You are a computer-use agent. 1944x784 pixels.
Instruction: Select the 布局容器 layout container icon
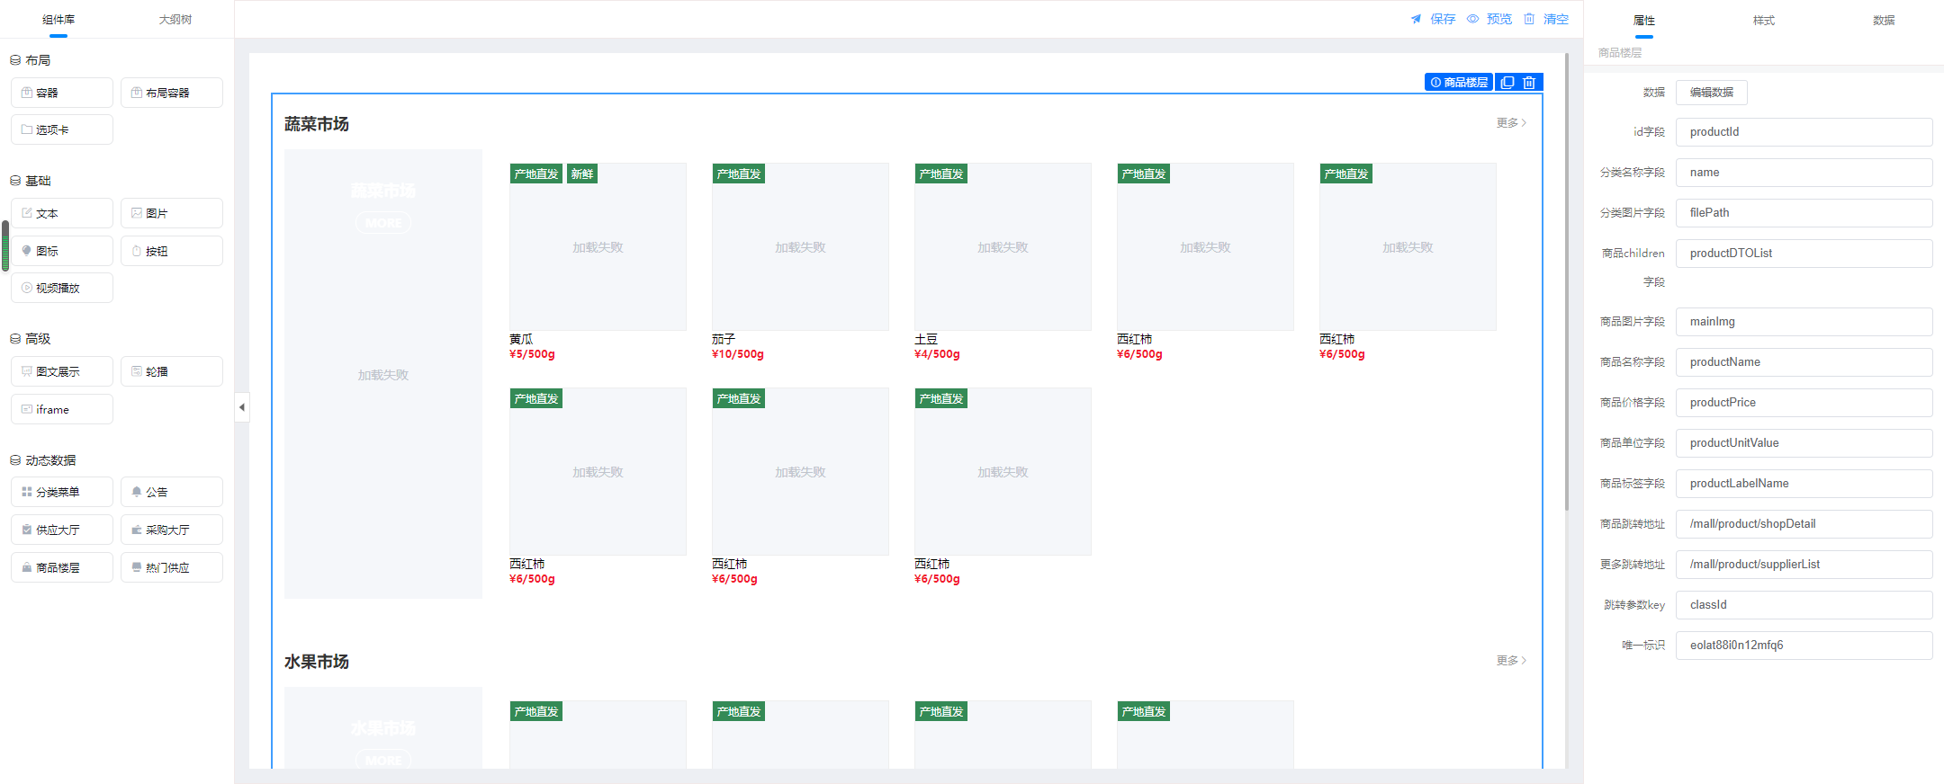tap(137, 93)
